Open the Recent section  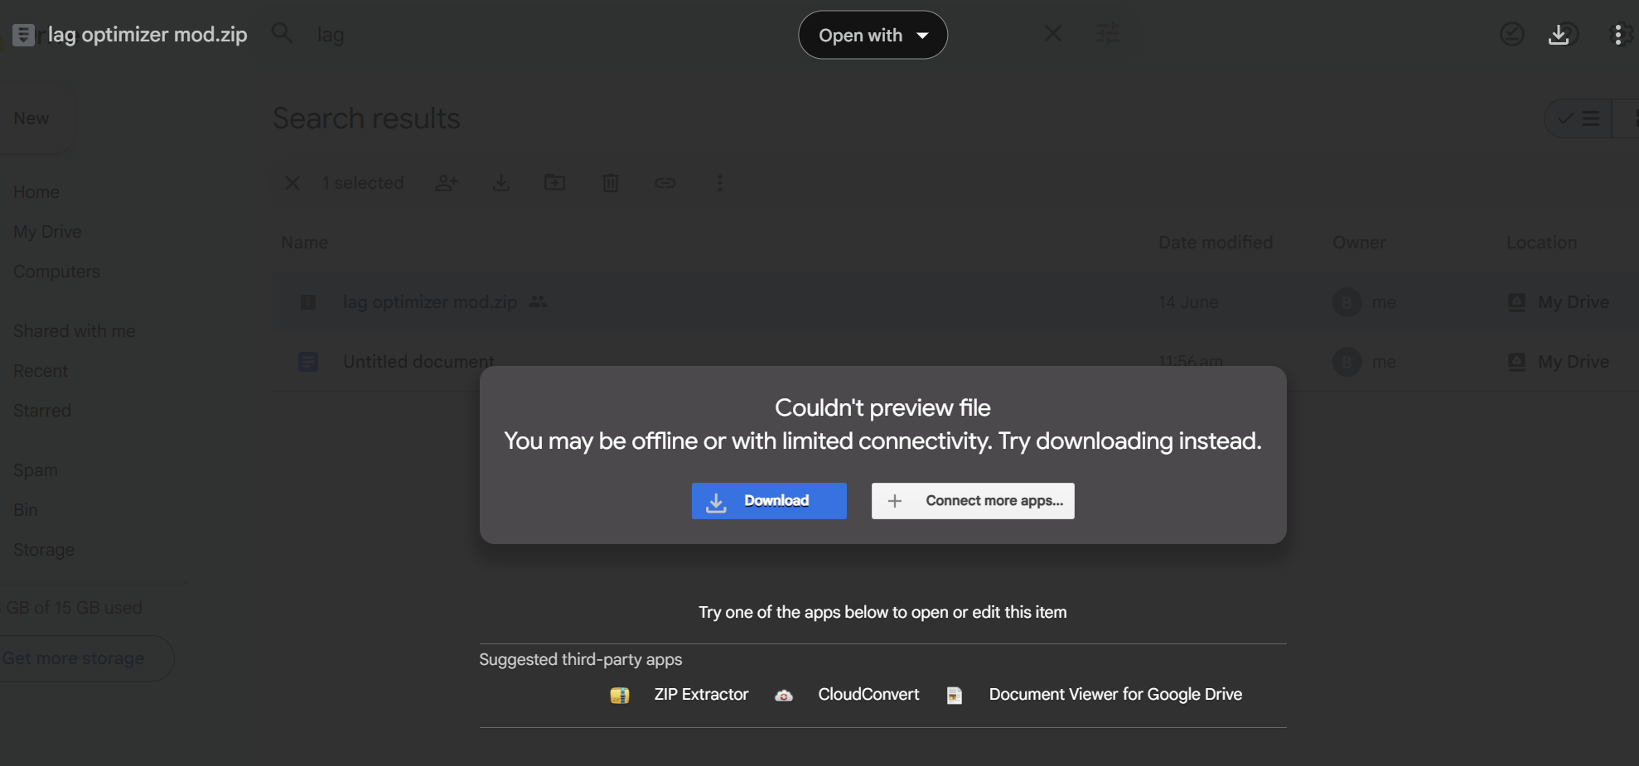pyautogui.click(x=41, y=371)
